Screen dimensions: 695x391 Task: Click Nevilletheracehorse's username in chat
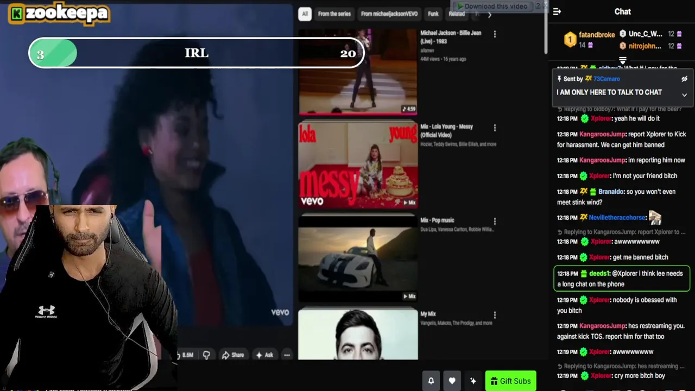(x=616, y=218)
